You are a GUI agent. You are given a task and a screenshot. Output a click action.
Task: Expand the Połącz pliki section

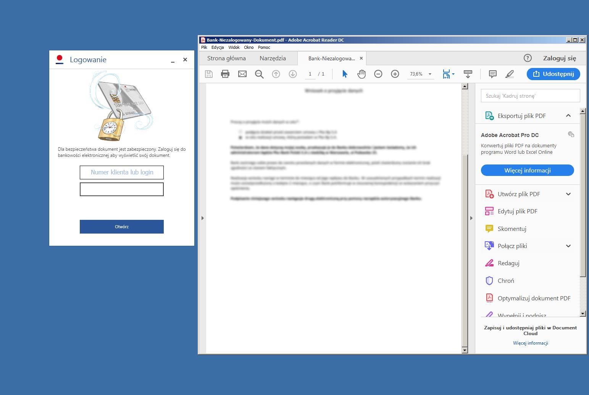tap(568, 246)
